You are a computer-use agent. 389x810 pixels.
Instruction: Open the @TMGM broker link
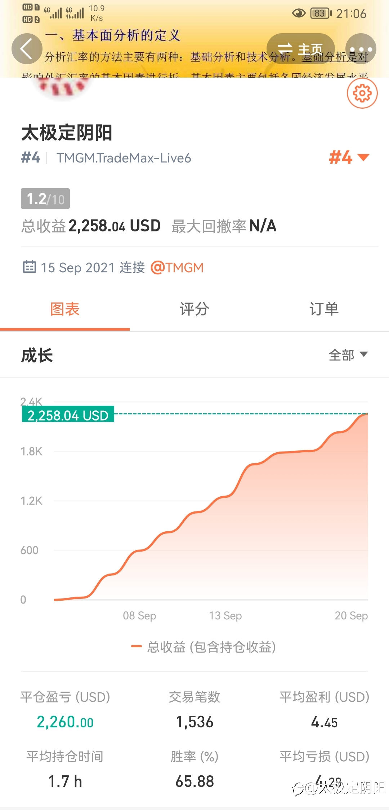coord(177,267)
